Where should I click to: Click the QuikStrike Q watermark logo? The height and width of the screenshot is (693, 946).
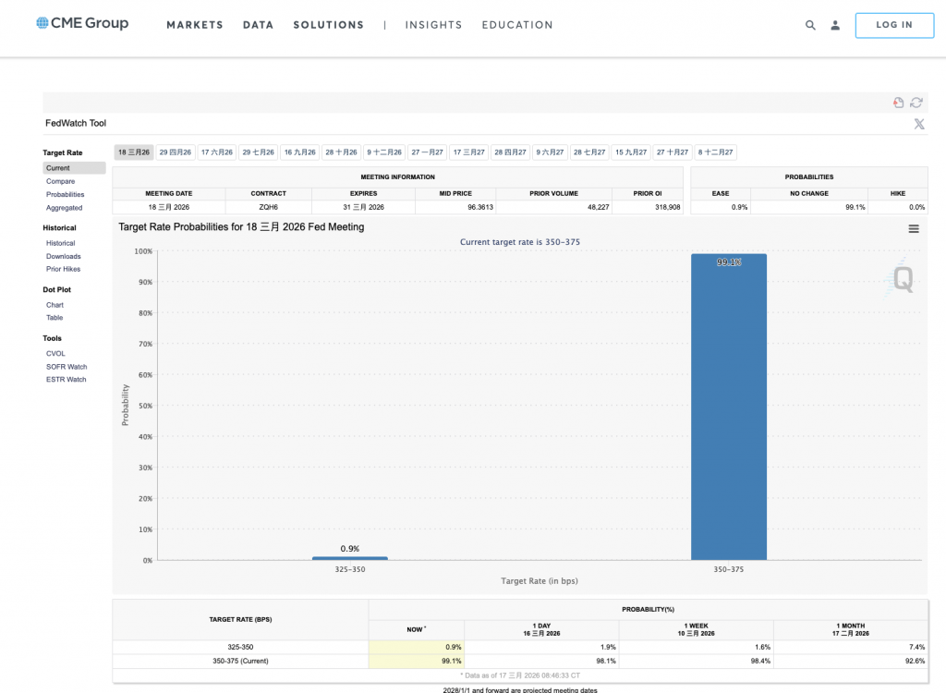pos(903,278)
